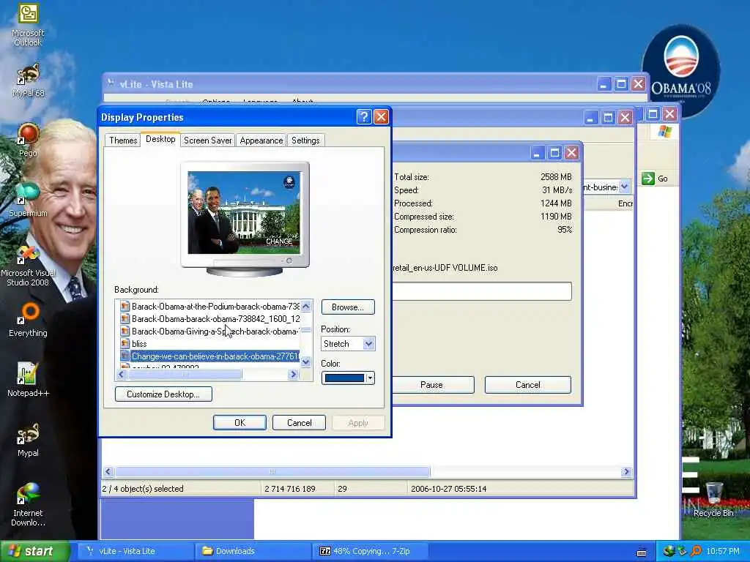Open the Start menu
The image size is (750, 562).
coord(34,551)
